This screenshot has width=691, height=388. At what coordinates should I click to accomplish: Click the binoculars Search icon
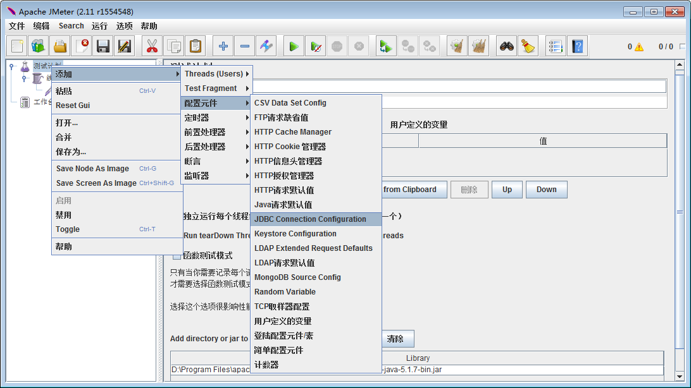507,46
